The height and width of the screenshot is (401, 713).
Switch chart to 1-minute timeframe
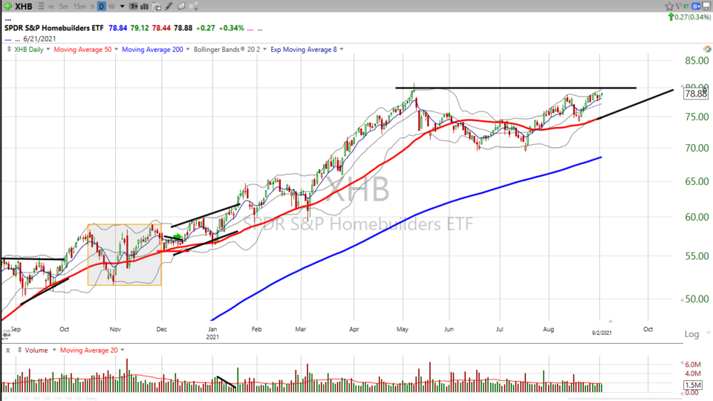[x=51, y=7]
